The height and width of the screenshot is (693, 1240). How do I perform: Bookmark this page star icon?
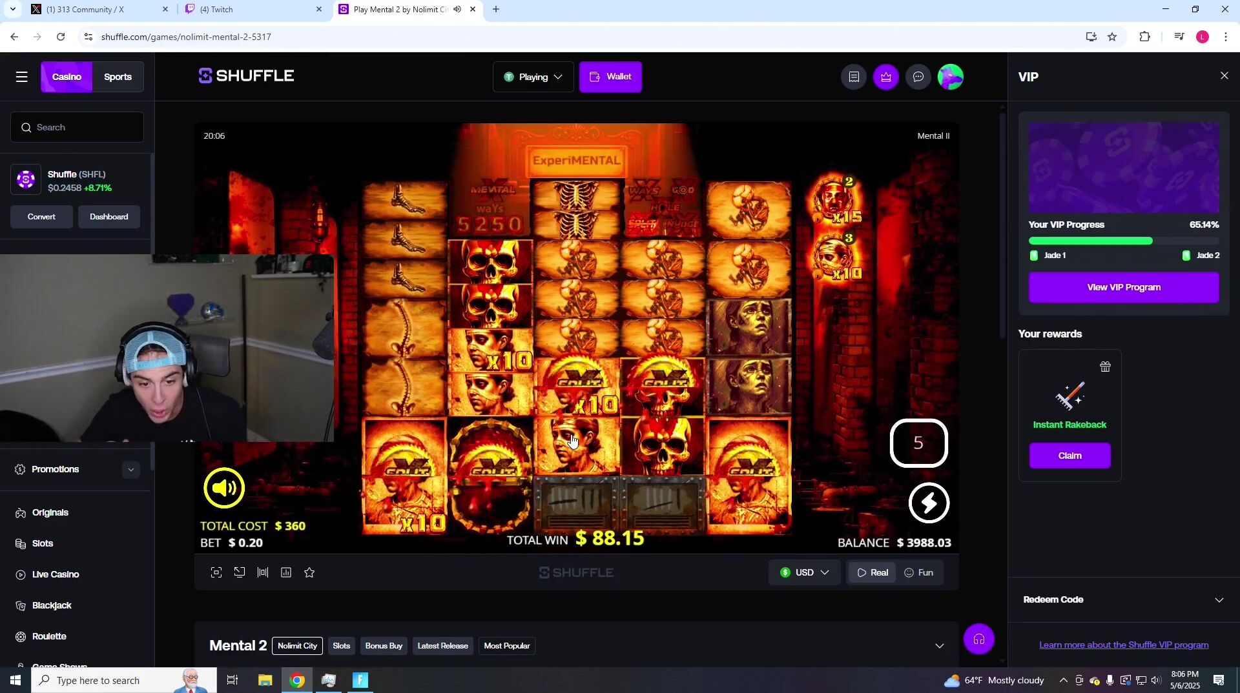coord(1112,37)
